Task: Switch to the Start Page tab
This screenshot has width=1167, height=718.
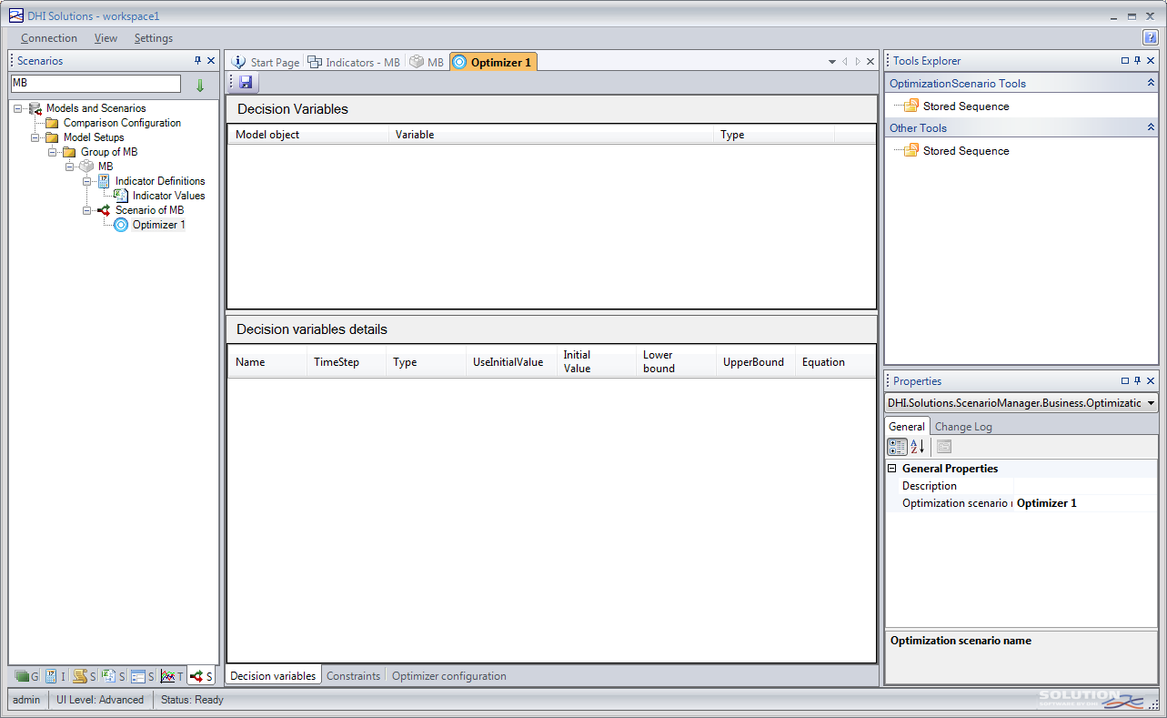Action: [x=265, y=62]
